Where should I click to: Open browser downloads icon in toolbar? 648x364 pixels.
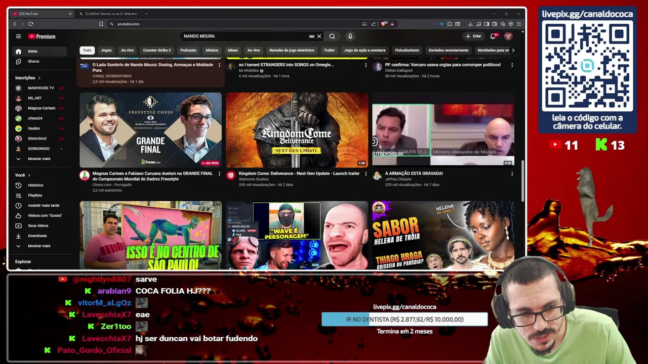[470, 24]
